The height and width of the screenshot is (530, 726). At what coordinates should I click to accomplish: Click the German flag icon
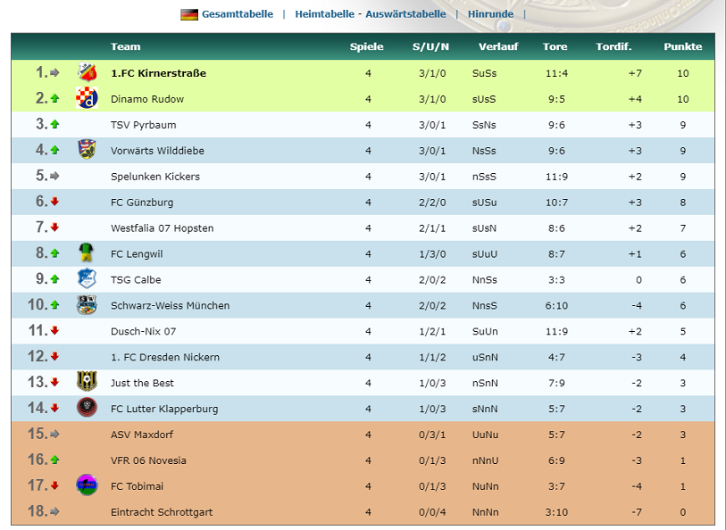click(189, 15)
